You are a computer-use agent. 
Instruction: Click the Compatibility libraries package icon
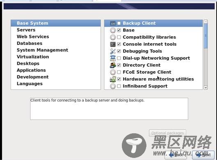tap(113, 37)
